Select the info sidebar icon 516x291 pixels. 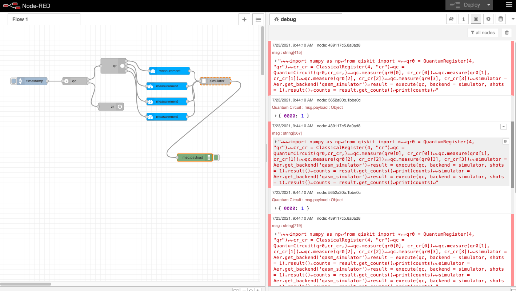coord(464,19)
